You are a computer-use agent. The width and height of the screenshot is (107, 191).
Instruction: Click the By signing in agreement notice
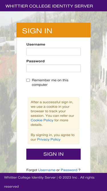53,137
